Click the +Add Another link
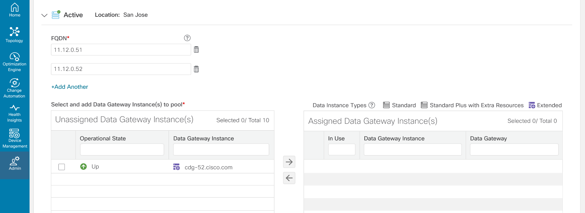The width and height of the screenshot is (585, 213). click(x=70, y=87)
